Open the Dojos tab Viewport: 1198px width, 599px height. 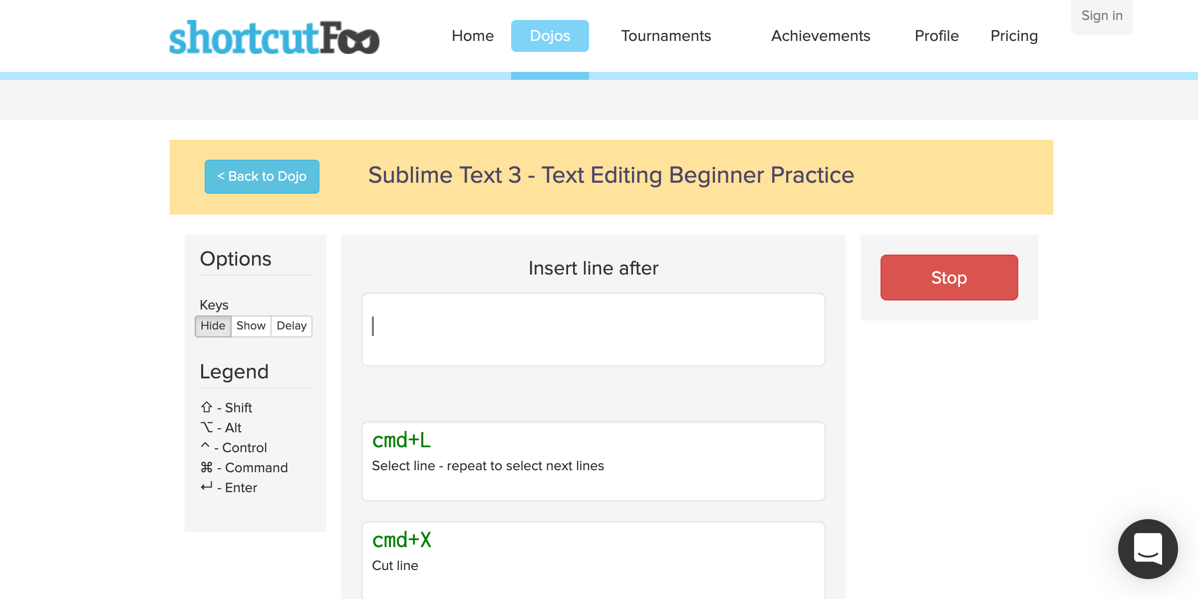point(550,36)
